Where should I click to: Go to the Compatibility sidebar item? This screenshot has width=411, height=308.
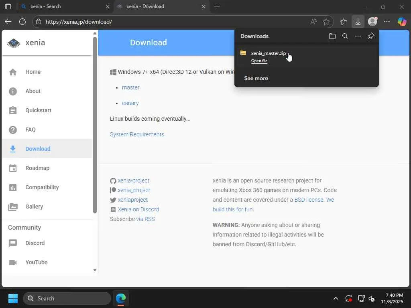(x=47, y=187)
